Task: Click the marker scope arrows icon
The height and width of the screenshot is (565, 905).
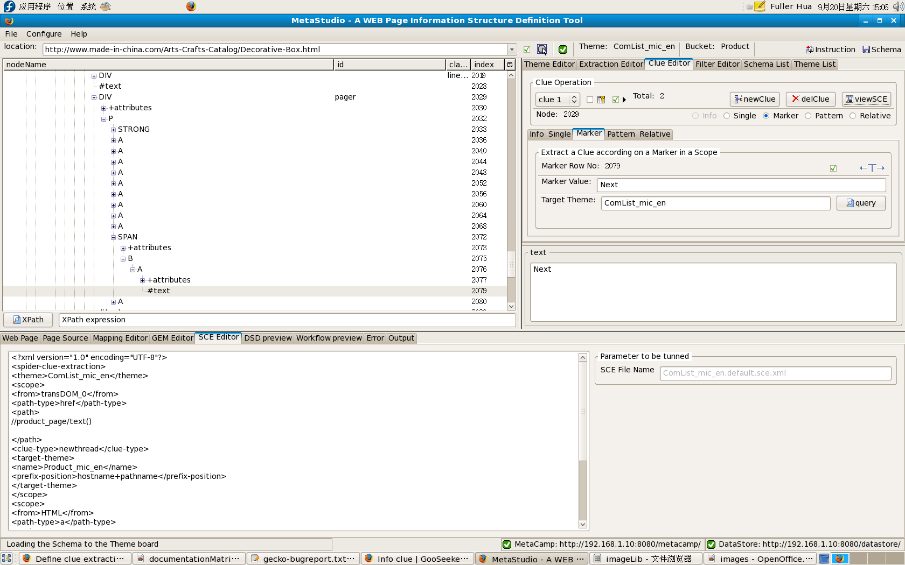Action: pyautogui.click(x=872, y=168)
